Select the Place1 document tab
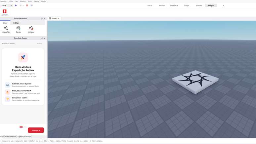Screen dimensions: 256x144 point(54,19)
